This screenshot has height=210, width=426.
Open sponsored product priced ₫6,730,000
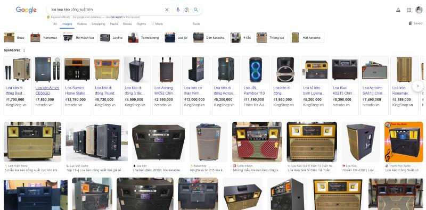(107, 86)
